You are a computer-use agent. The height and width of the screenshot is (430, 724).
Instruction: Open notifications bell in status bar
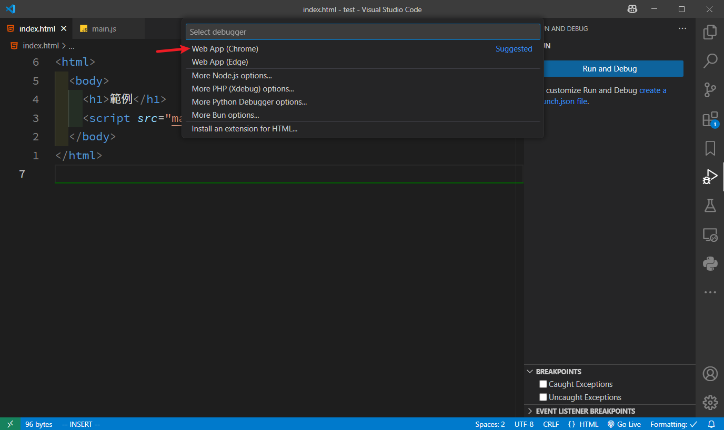(711, 424)
